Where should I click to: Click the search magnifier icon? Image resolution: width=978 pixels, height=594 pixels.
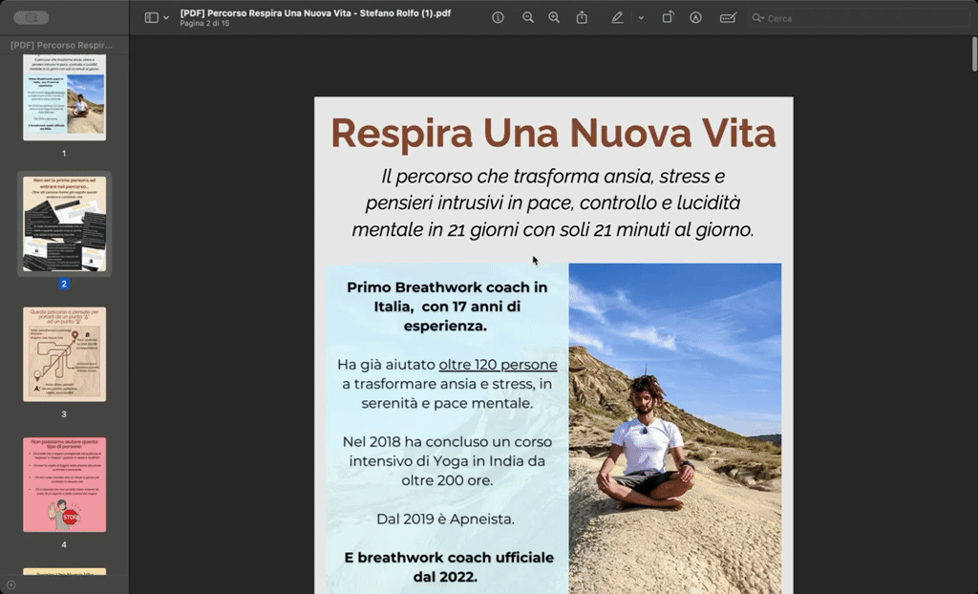pos(755,17)
